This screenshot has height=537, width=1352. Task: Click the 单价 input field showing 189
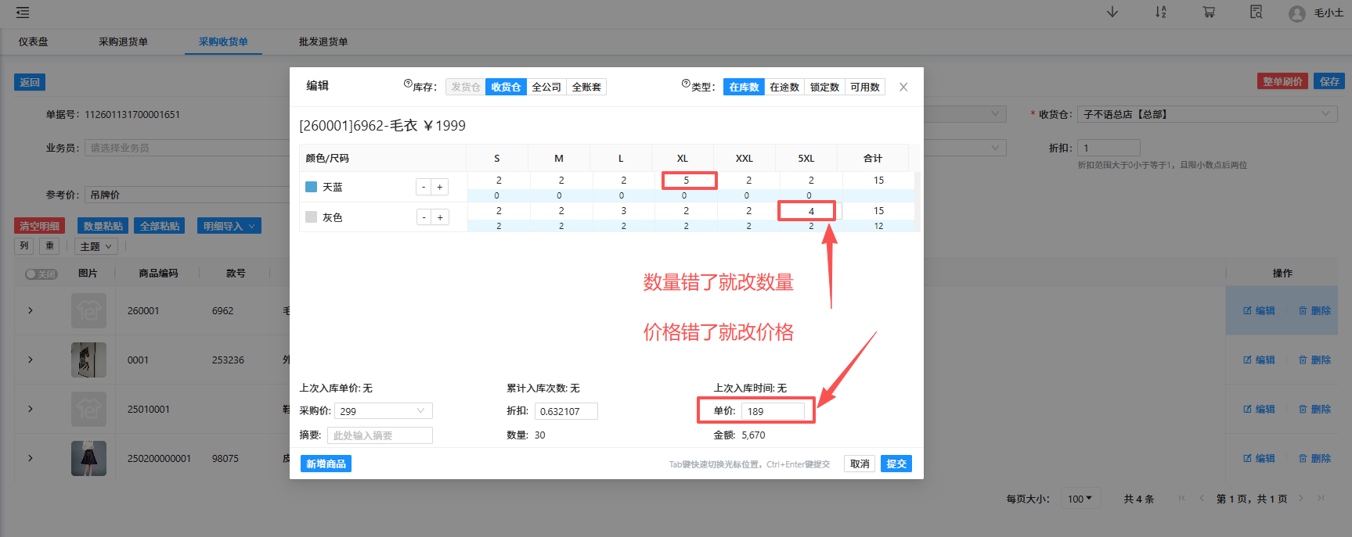click(x=773, y=411)
